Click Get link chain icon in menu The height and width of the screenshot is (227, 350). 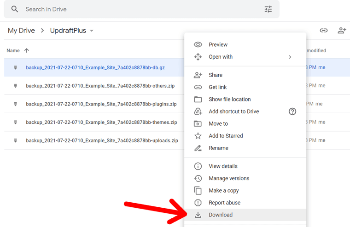tap(198, 87)
